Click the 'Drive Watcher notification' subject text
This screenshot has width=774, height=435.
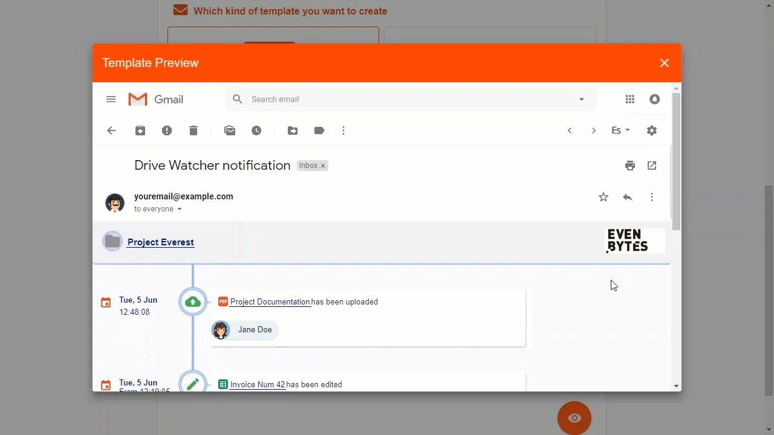coord(212,166)
